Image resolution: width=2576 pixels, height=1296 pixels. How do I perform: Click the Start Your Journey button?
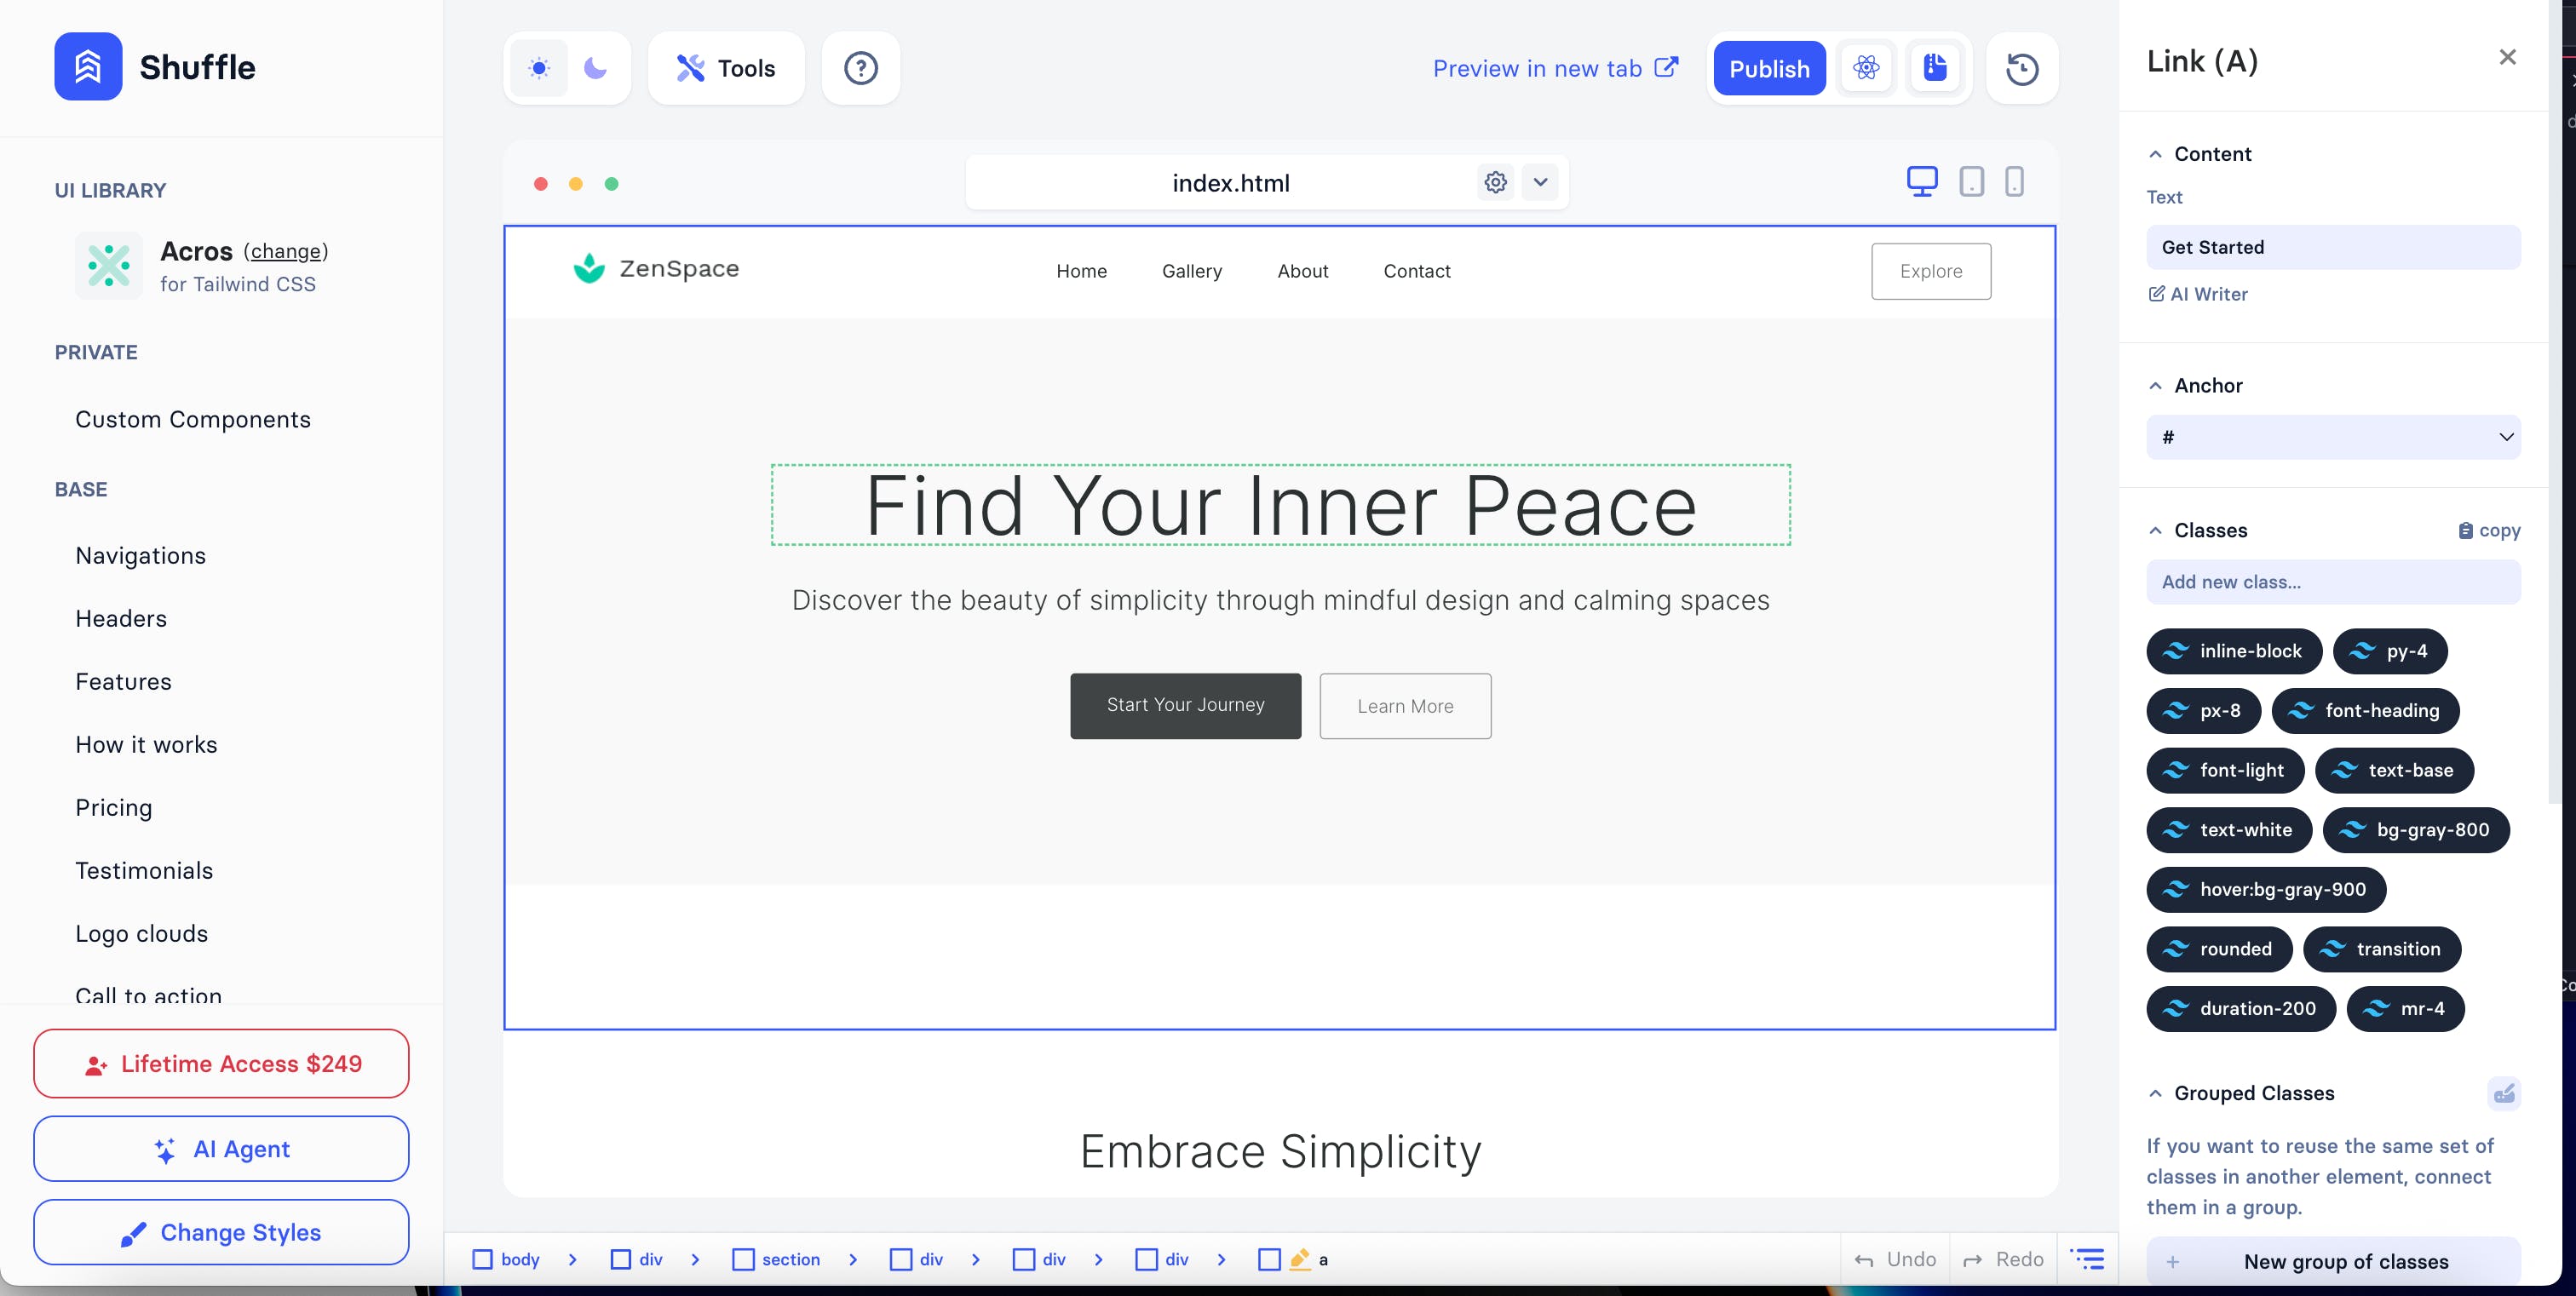coord(1185,705)
